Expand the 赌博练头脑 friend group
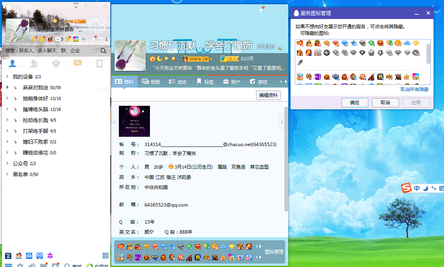The height and width of the screenshot is (267, 444). tap(8, 109)
